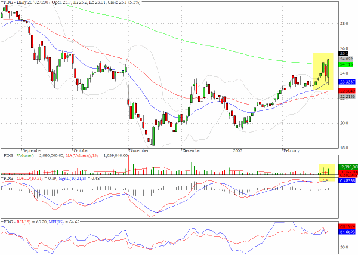This screenshot has height=255, width=358.
Task: Click the February date axis label
Action: tap(291, 151)
